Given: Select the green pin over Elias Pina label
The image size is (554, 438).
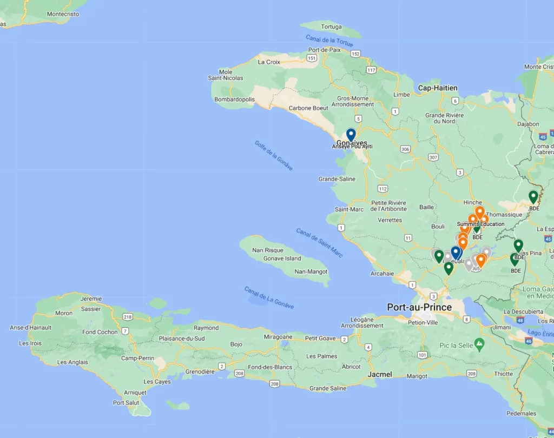Looking at the screenshot, I should (x=518, y=245).
